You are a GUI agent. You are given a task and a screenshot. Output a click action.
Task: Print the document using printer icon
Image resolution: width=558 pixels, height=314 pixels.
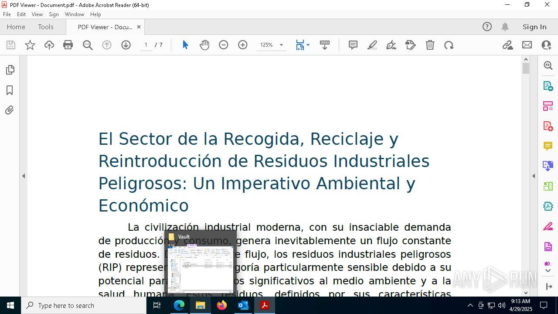68,45
